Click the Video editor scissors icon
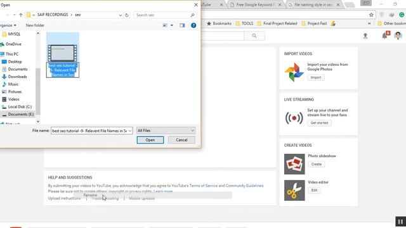 click(x=294, y=191)
